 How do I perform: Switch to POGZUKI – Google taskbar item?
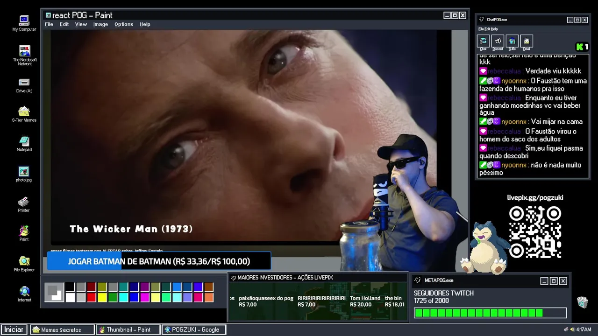pyautogui.click(x=194, y=329)
